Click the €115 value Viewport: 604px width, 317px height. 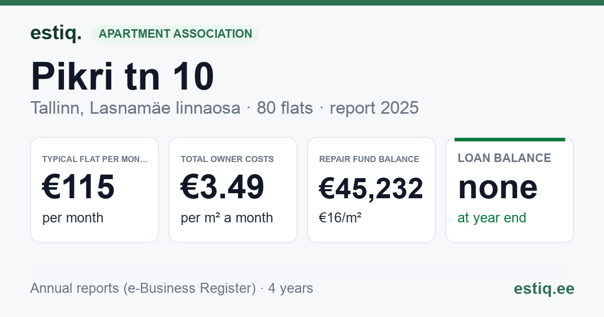(x=79, y=187)
